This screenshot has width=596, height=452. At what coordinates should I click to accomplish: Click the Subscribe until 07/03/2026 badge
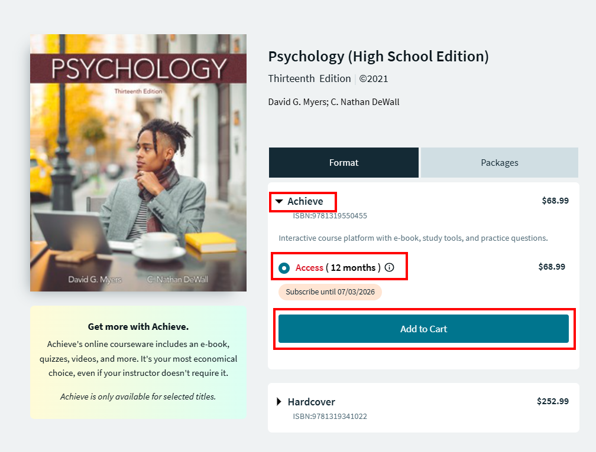click(330, 292)
